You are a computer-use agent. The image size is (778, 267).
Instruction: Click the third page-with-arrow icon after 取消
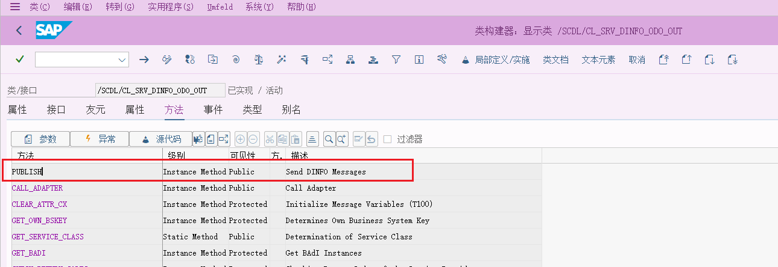coord(710,59)
